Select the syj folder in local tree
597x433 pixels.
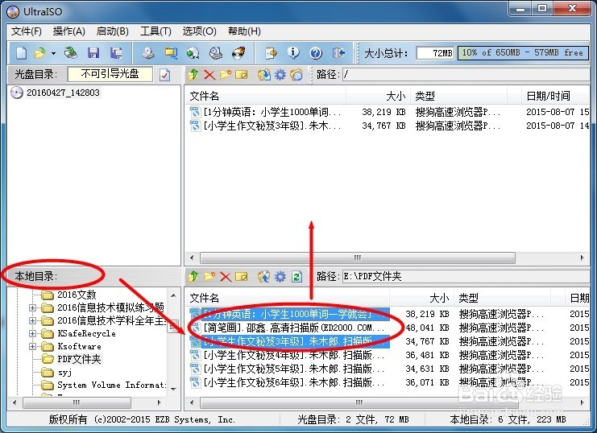pyautogui.click(x=64, y=372)
